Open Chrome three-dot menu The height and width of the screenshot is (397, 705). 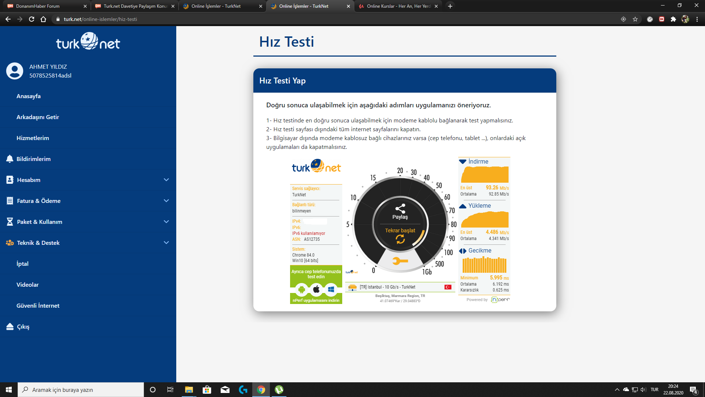click(x=697, y=19)
